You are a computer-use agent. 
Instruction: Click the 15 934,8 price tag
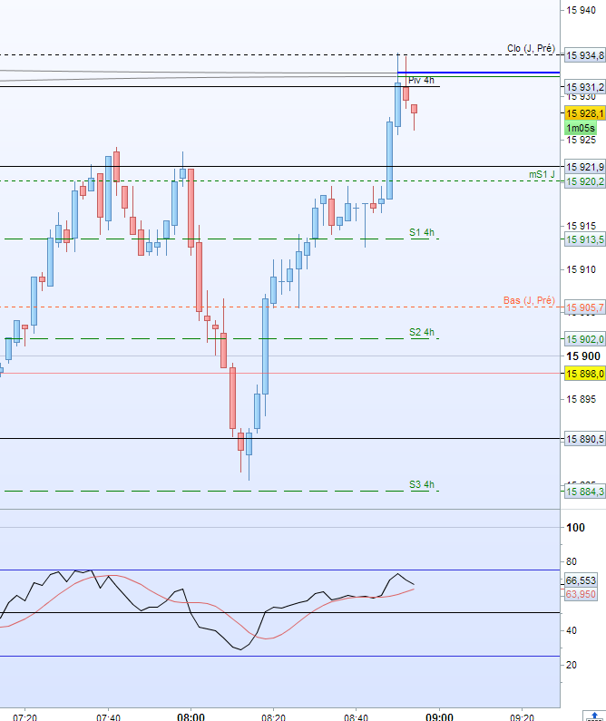[585, 55]
